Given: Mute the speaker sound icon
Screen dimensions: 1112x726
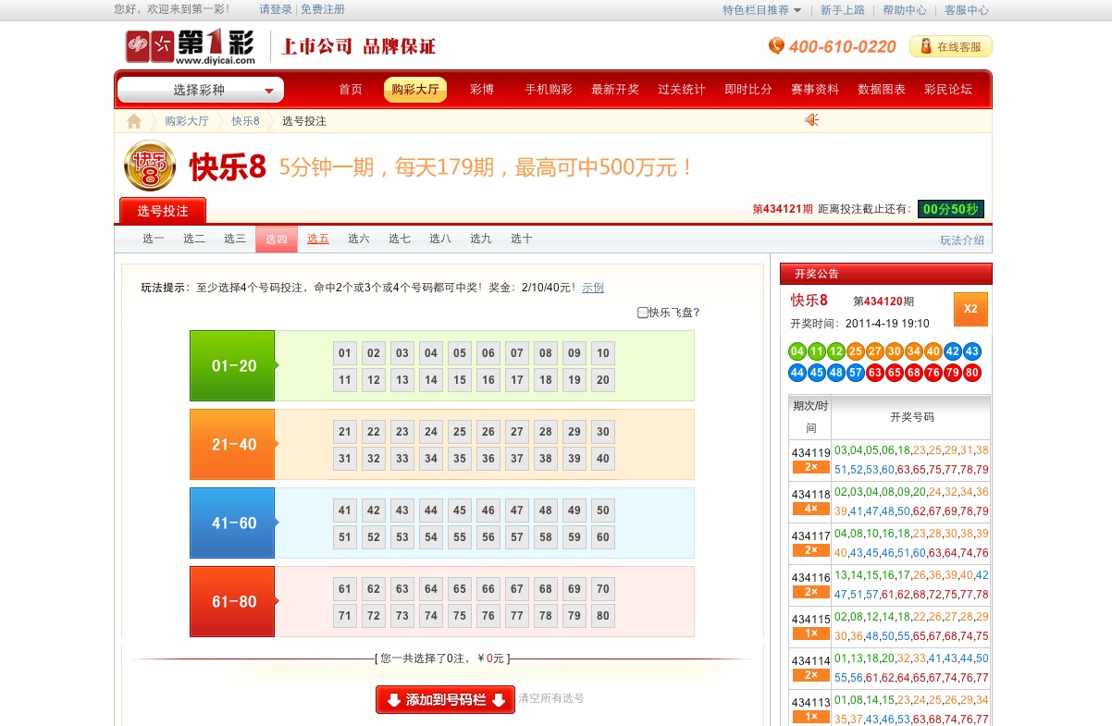Looking at the screenshot, I should [811, 120].
